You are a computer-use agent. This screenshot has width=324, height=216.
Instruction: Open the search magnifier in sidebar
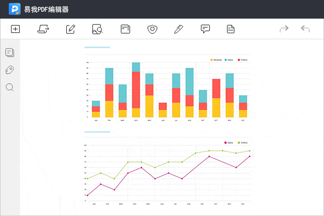9,87
